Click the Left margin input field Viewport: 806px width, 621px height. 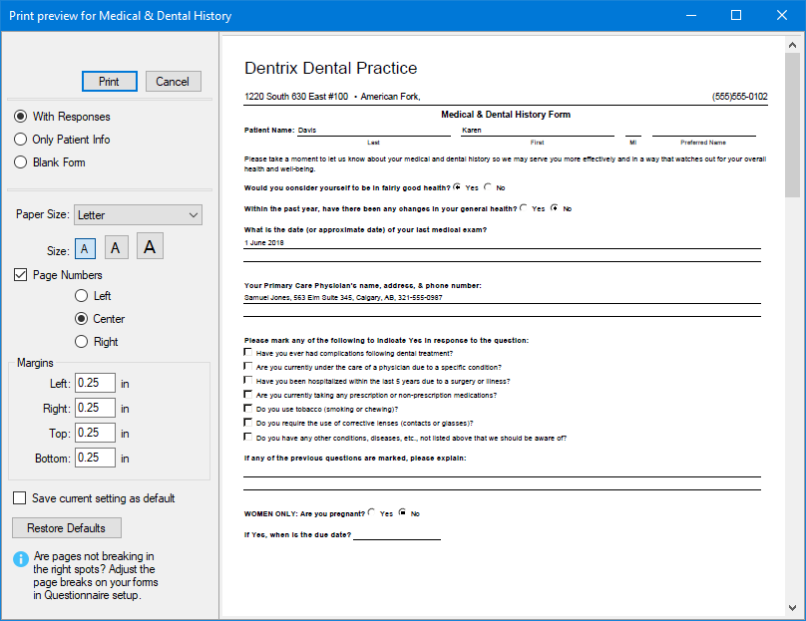click(x=95, y=383)
